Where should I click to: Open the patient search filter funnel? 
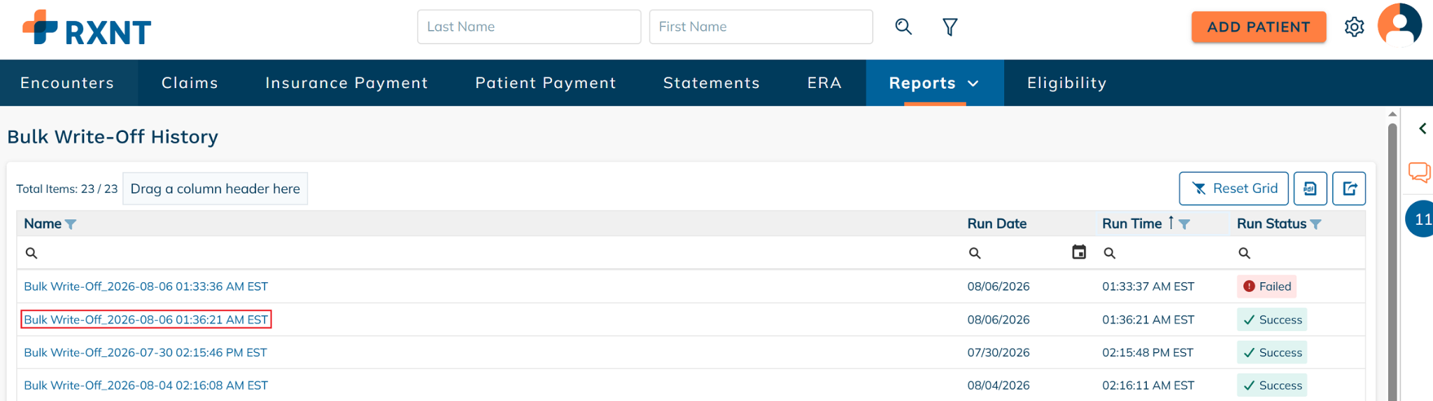950,27
